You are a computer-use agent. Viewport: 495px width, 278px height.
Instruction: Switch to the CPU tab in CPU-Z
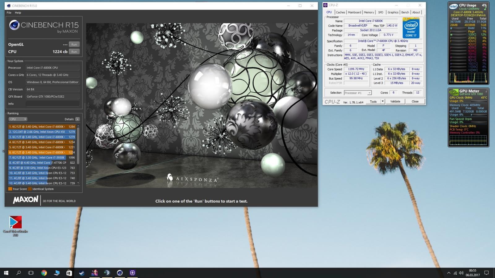pos(329,12)
